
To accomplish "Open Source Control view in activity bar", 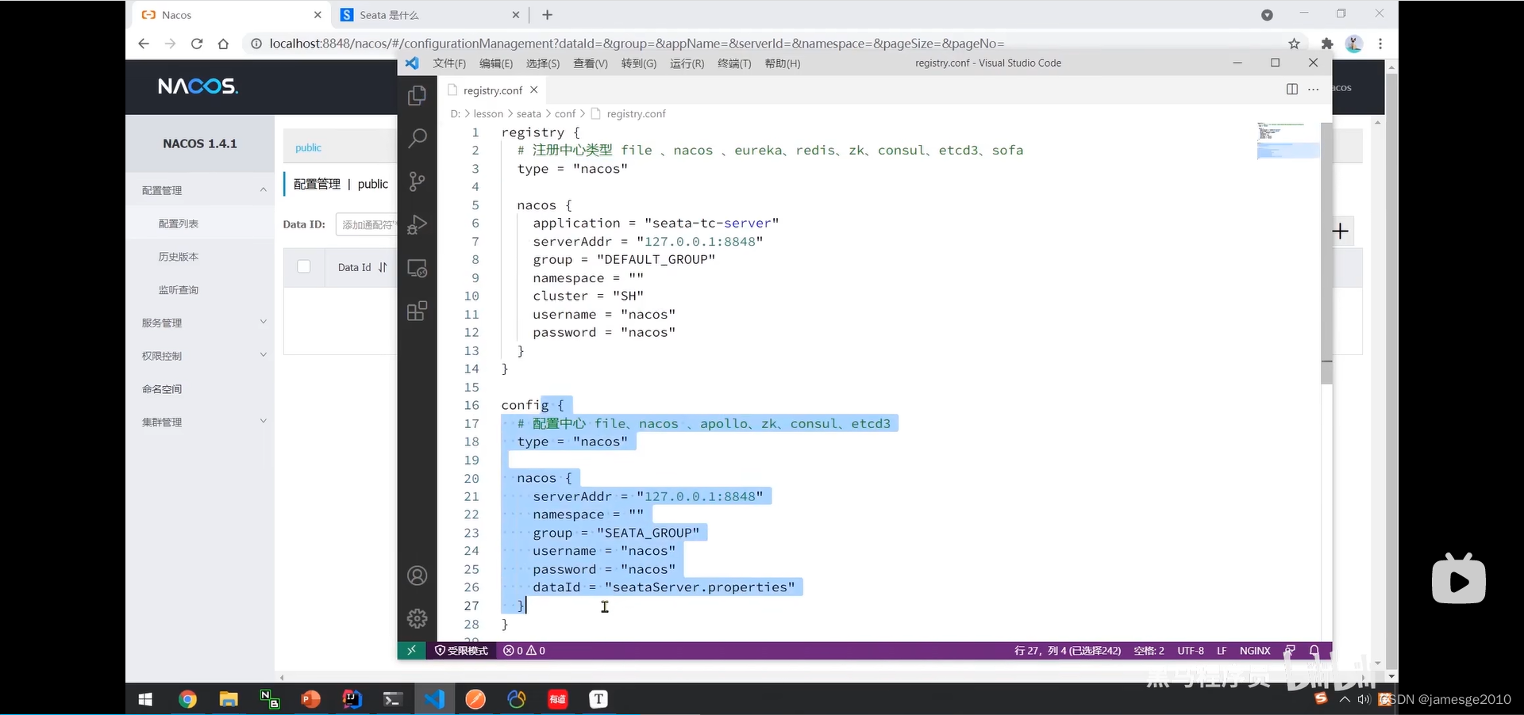I will point(417,182).
